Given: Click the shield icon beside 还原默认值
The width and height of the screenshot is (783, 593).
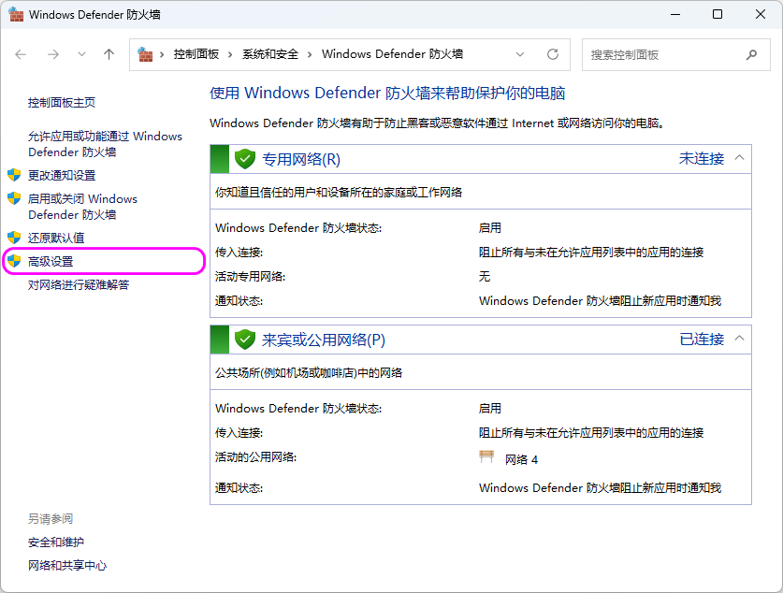Looking at the screenshot, I should click(14, 237).
